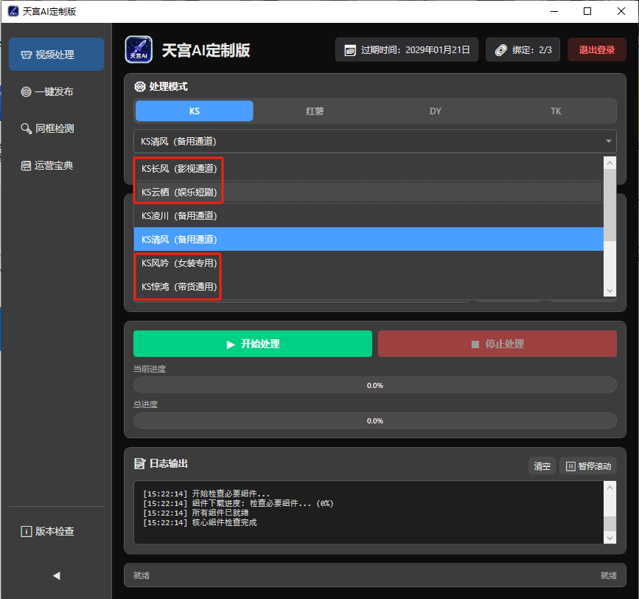Choose KS风吟 (女装专用) from the list
Image resolution: width=639 pixels, height=599 pixels.
point(369,263)
